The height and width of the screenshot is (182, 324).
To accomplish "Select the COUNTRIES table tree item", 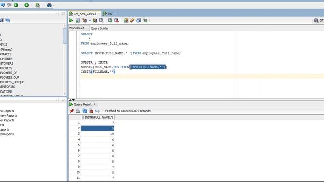I will coord(6,59).
